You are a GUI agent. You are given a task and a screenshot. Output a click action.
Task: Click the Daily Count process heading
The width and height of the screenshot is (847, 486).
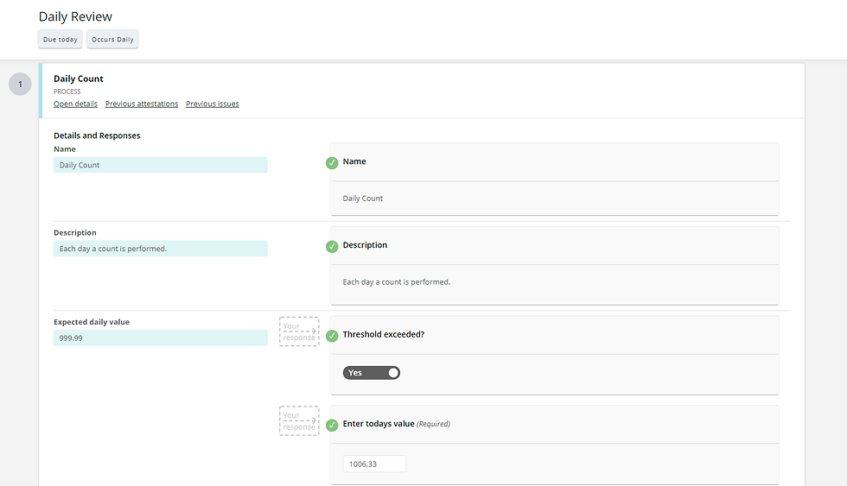(x=79, y=79)
